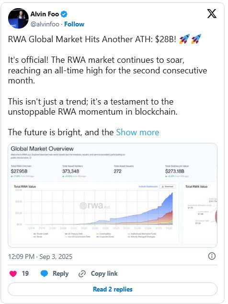This screenshot has height=304, width=228.
Task: Open the Global Market Overview chart image
Action: coord(113,195)
